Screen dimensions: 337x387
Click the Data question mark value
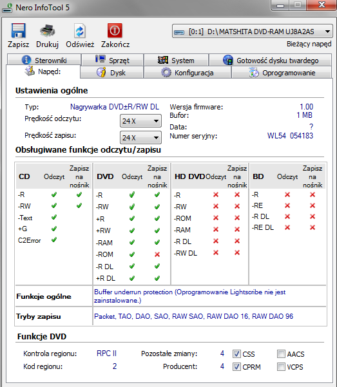tap(311, 127)
